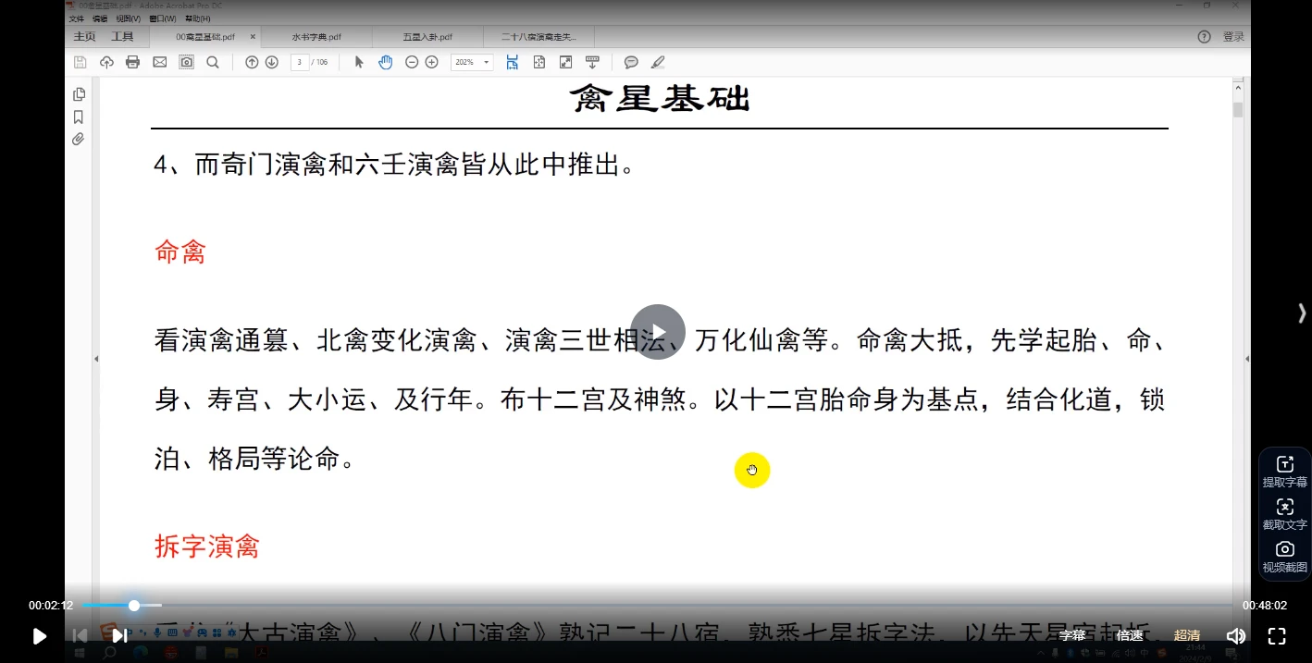Click 提取字幕 in the right sidebar
The height and width of the screenshot is (663, 1312).
tap(1284, 470)
